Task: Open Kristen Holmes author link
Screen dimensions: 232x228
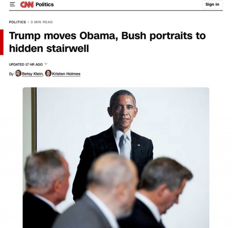Action: tap(66, 74)
